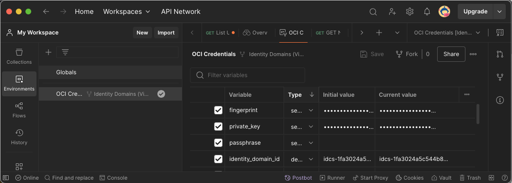
Task: Open help question mark icon
Action: click(x=504, y=178)
